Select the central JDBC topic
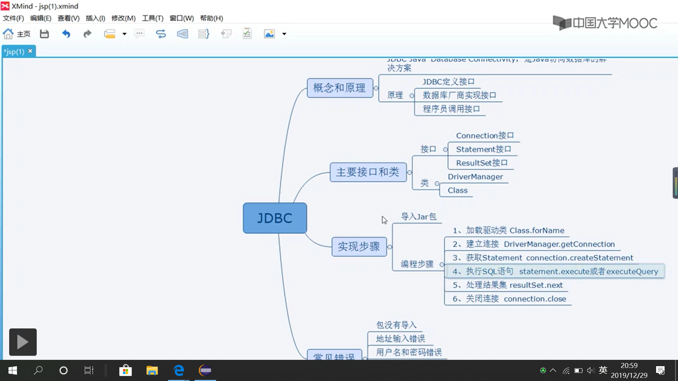Viewport: 678px width, 381px height. click(275, 218)
